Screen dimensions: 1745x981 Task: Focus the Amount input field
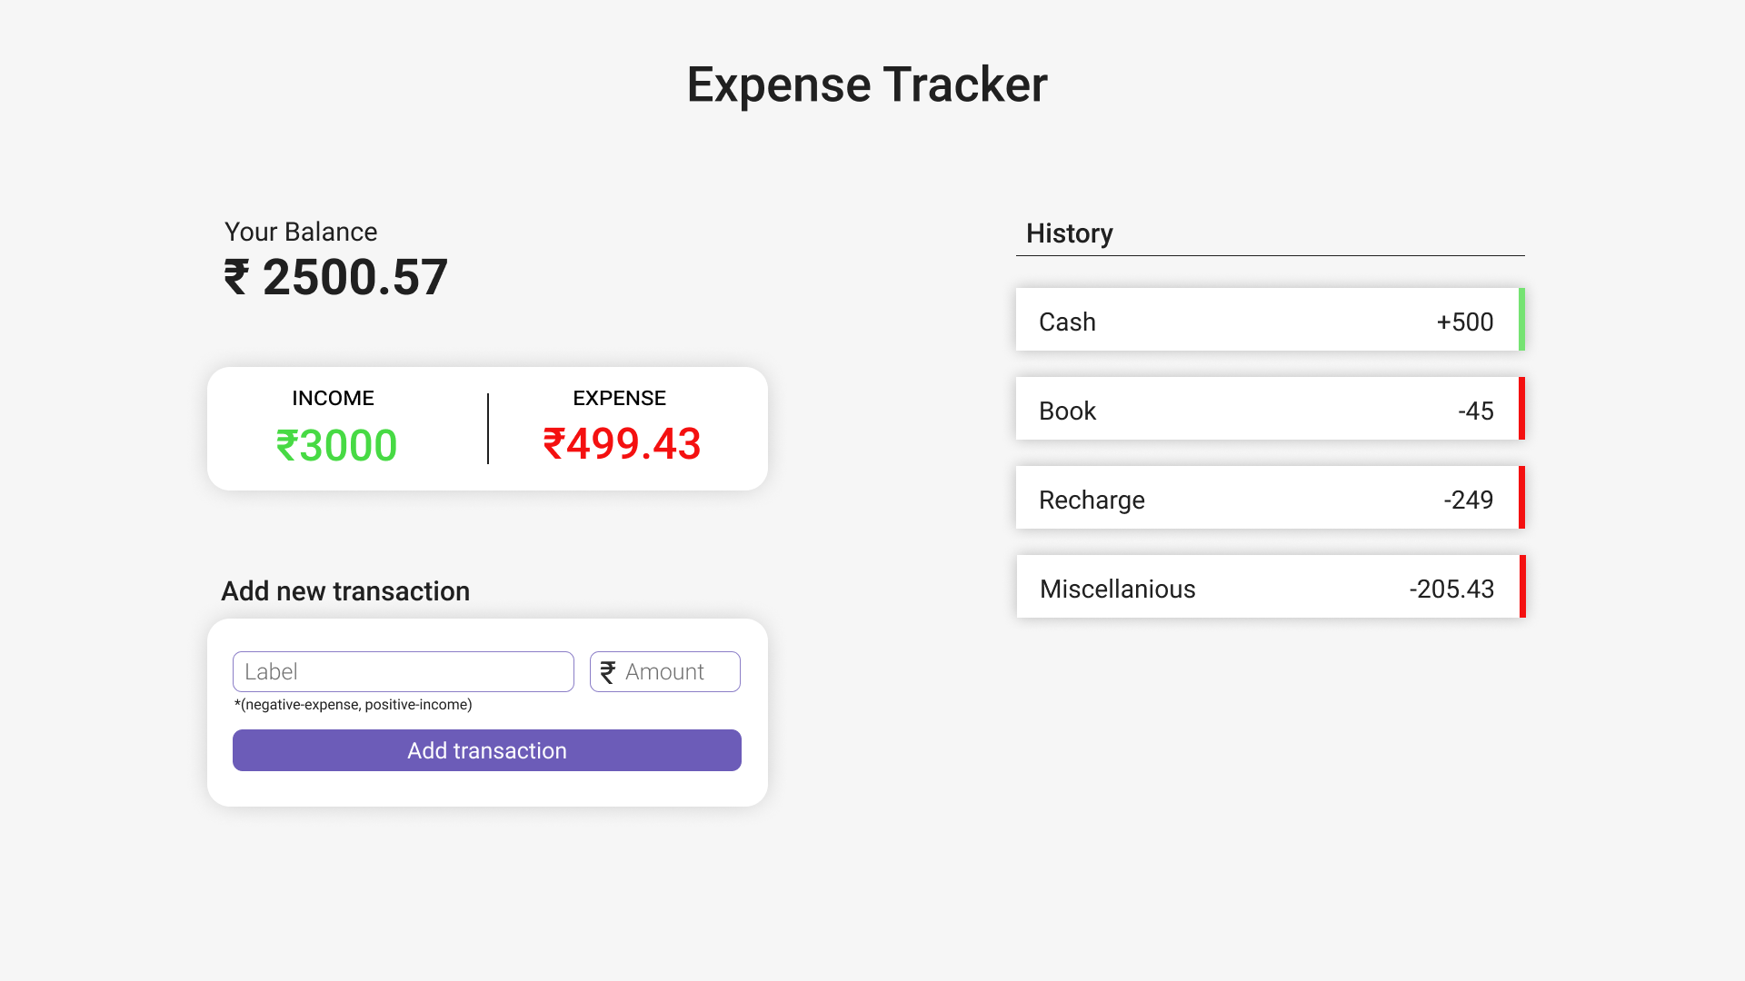[x=665, y=672]
